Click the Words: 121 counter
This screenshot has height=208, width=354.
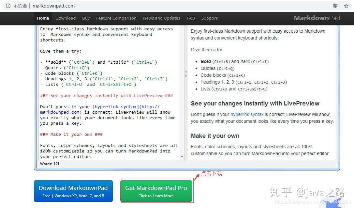50,164
